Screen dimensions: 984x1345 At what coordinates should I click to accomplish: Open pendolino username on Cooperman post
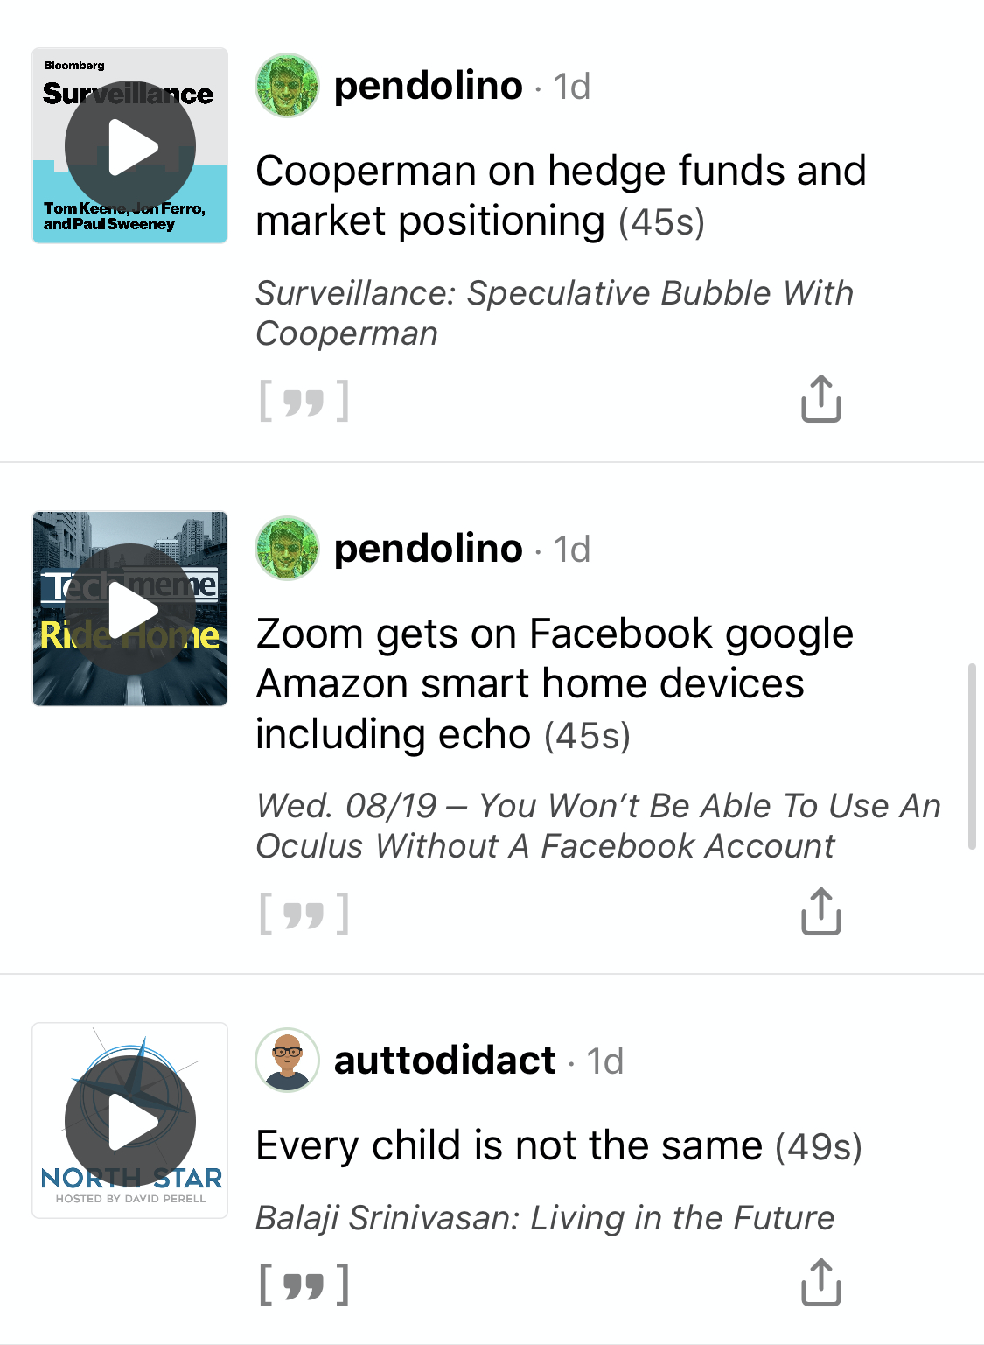coord(429,86)
